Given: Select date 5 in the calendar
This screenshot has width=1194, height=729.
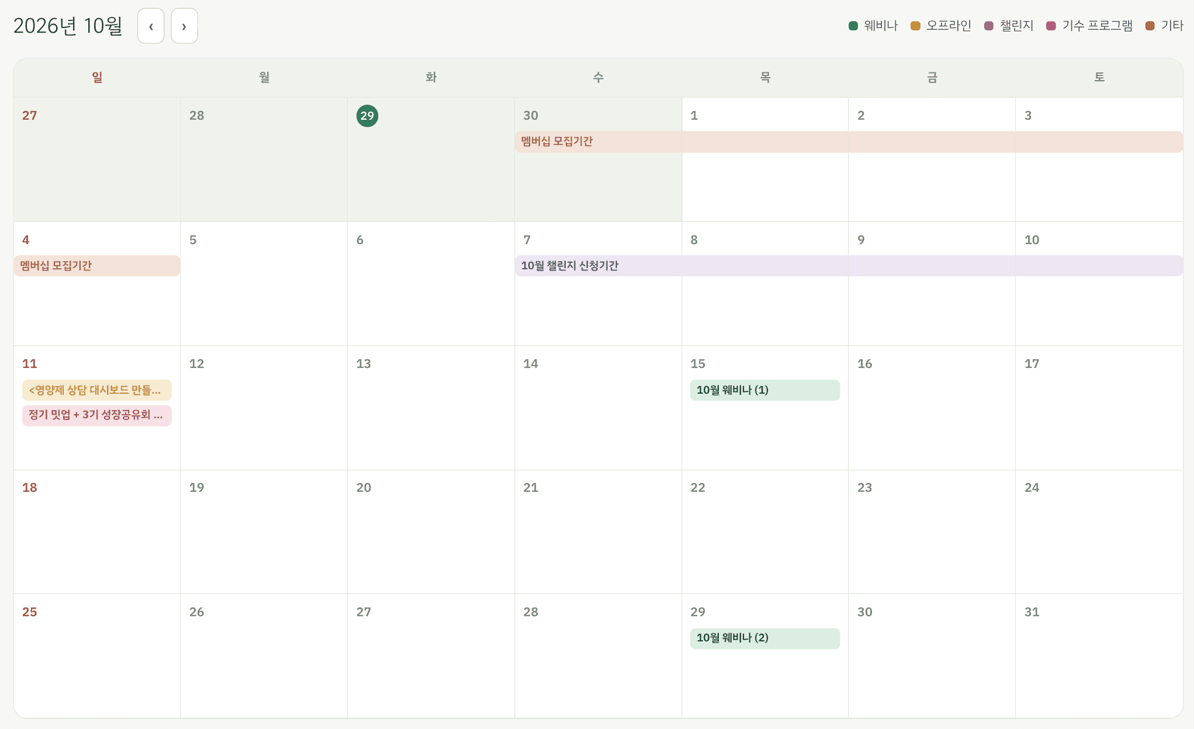Looking at the screenshot, I should pyautogui.click(x=193, y=240).
